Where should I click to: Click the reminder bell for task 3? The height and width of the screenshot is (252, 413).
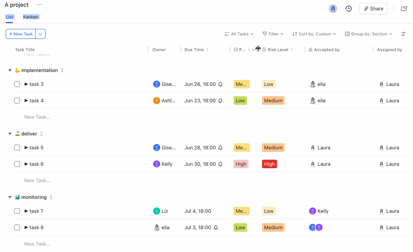220,84
